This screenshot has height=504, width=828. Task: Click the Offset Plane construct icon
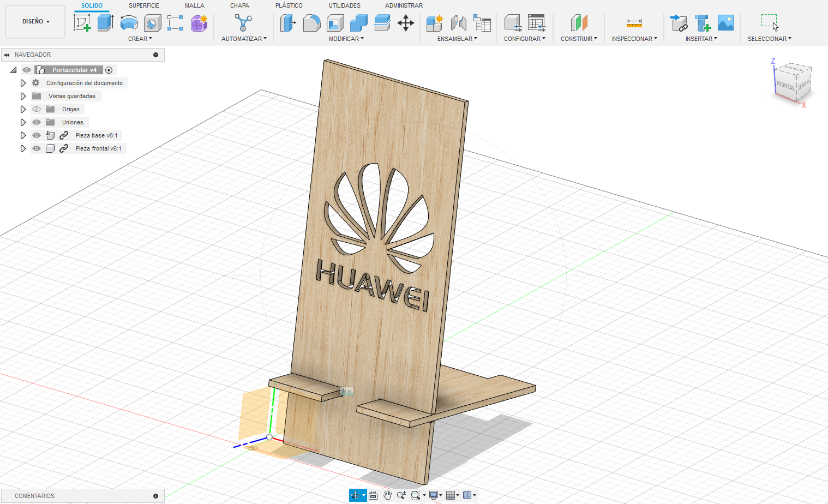click(579, 23)
